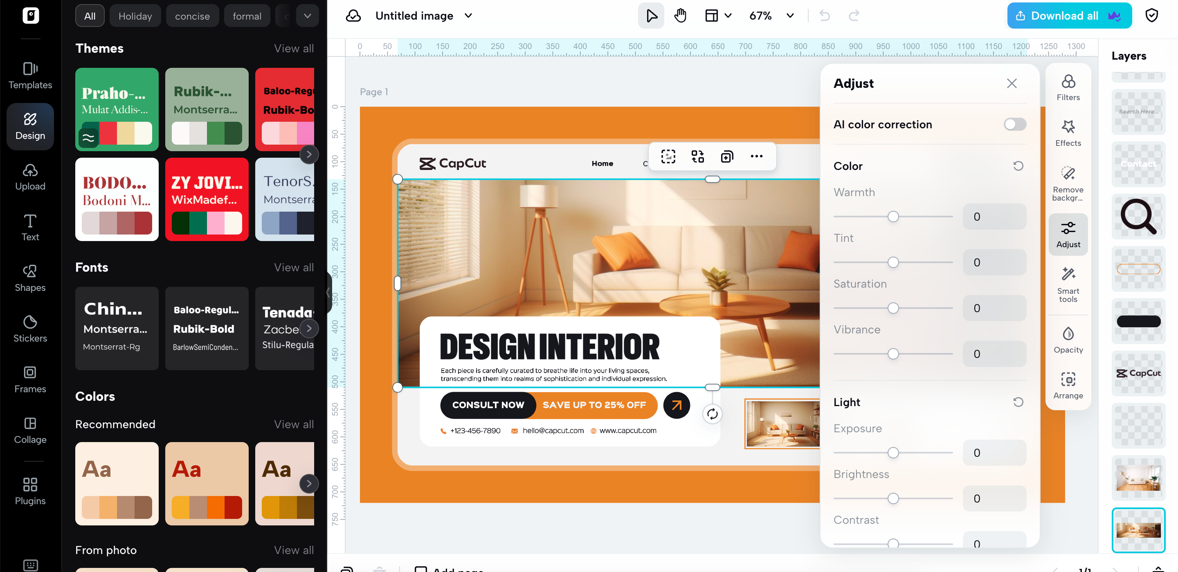Open the Filters tool
1178x572 pixels.
1068,87
